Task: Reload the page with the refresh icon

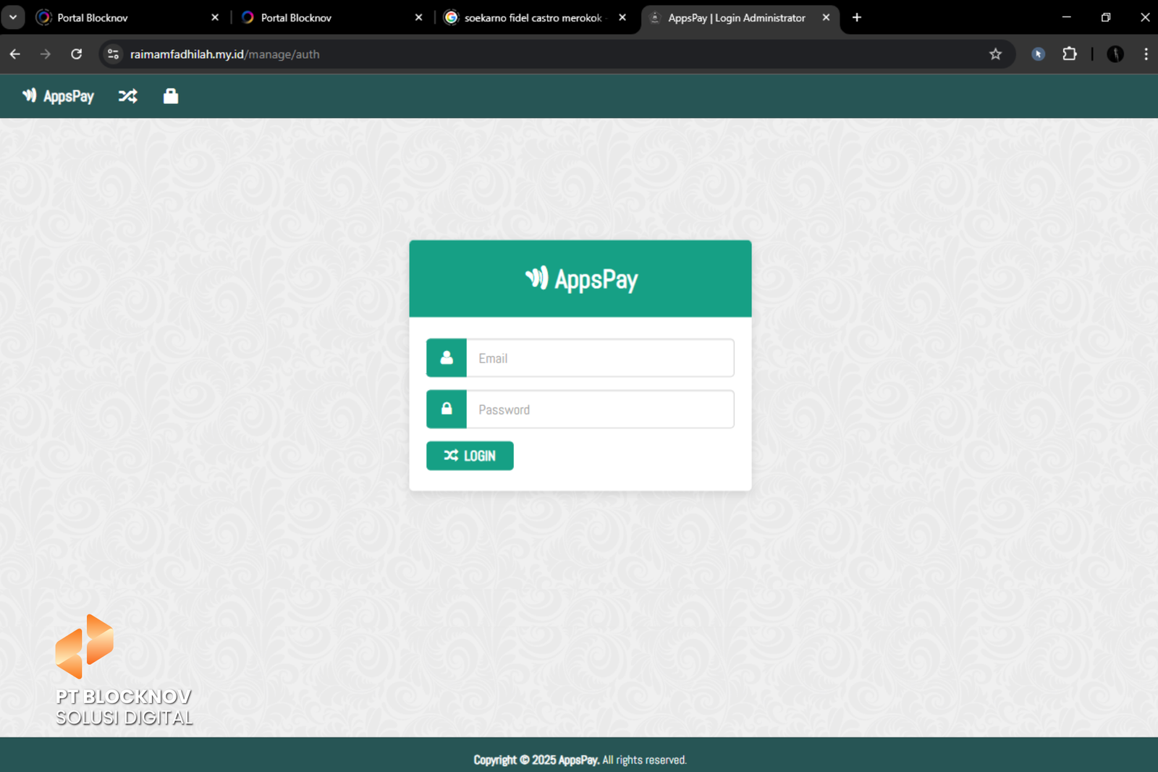Action: (x=76, y=54)
